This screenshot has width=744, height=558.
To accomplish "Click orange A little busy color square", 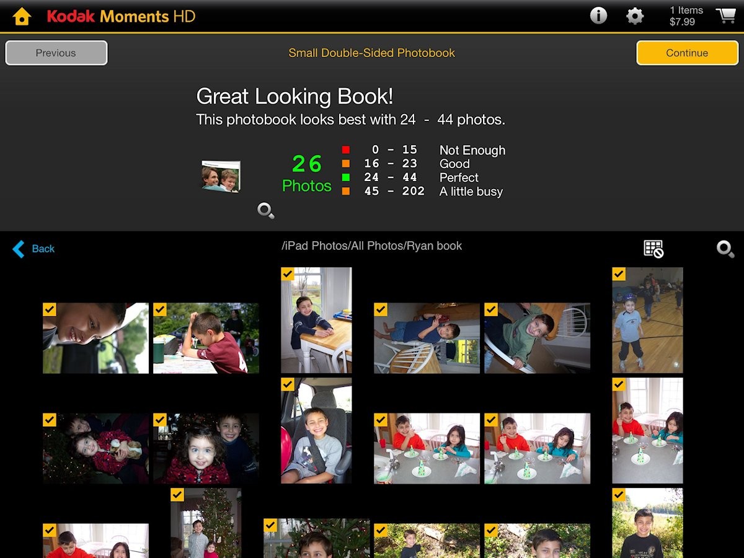I will click(x=346, y=191).
